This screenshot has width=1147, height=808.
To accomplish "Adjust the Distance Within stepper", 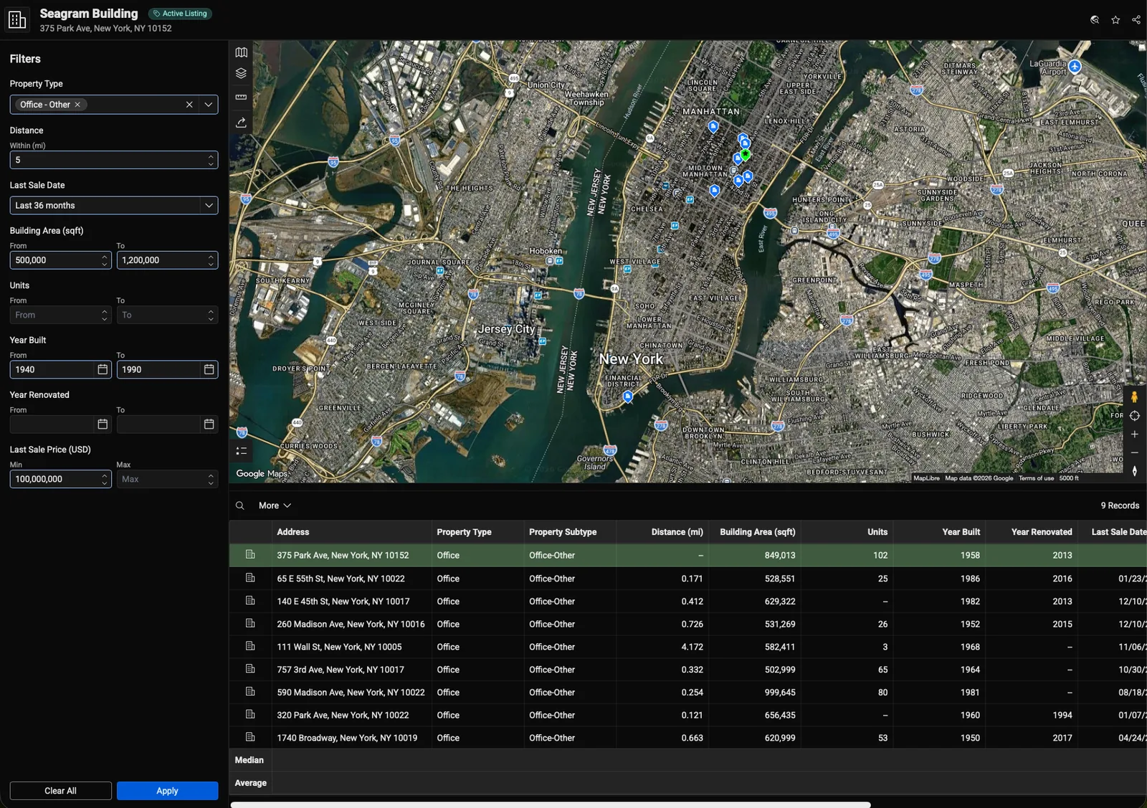I will [211, 160].
